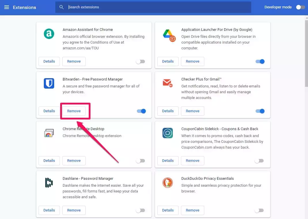The width and height of the screenshot is (308, 219).
Task: Remove Checker Plus for Gmail
Action: point(192,111)
